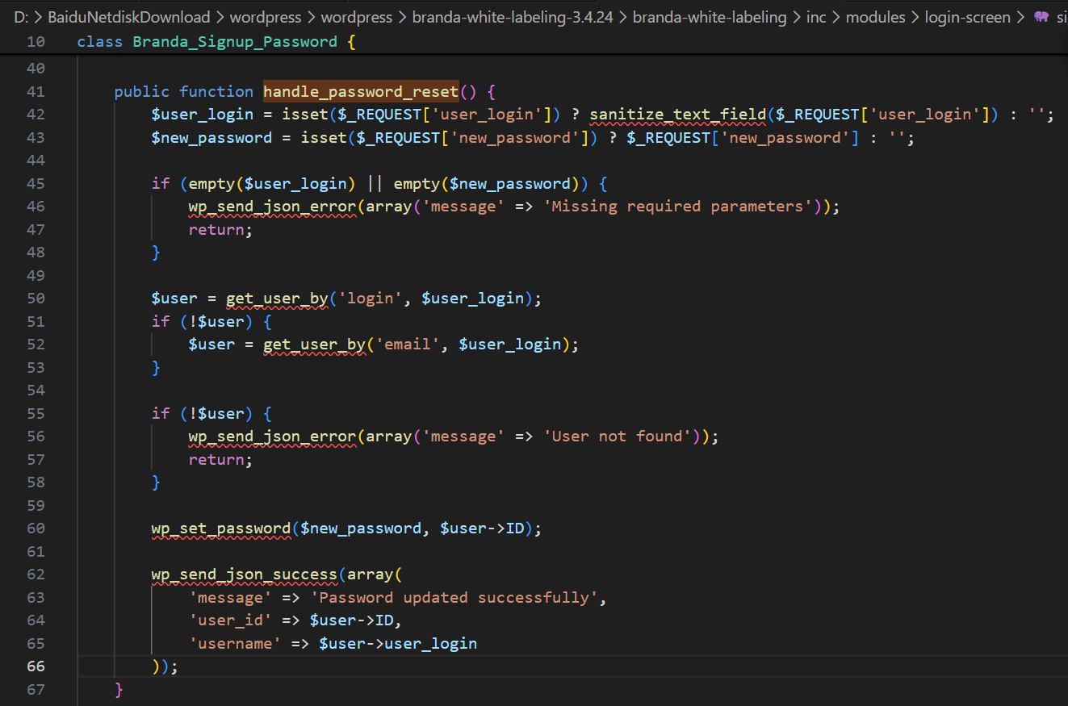
Task: Click the D: drive breadcrumb
Action: click(22, 17)
